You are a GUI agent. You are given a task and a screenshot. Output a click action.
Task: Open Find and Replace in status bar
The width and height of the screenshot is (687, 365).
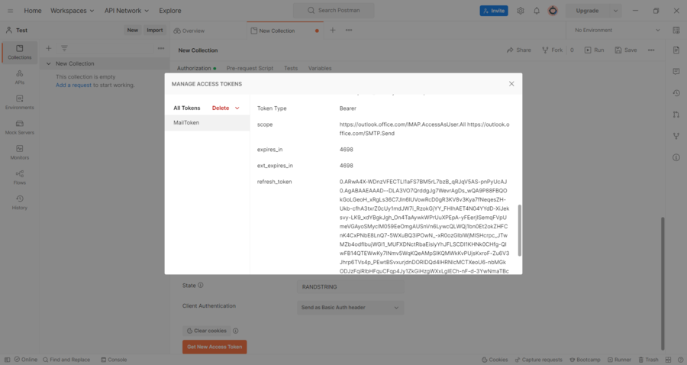pos(66,360)
